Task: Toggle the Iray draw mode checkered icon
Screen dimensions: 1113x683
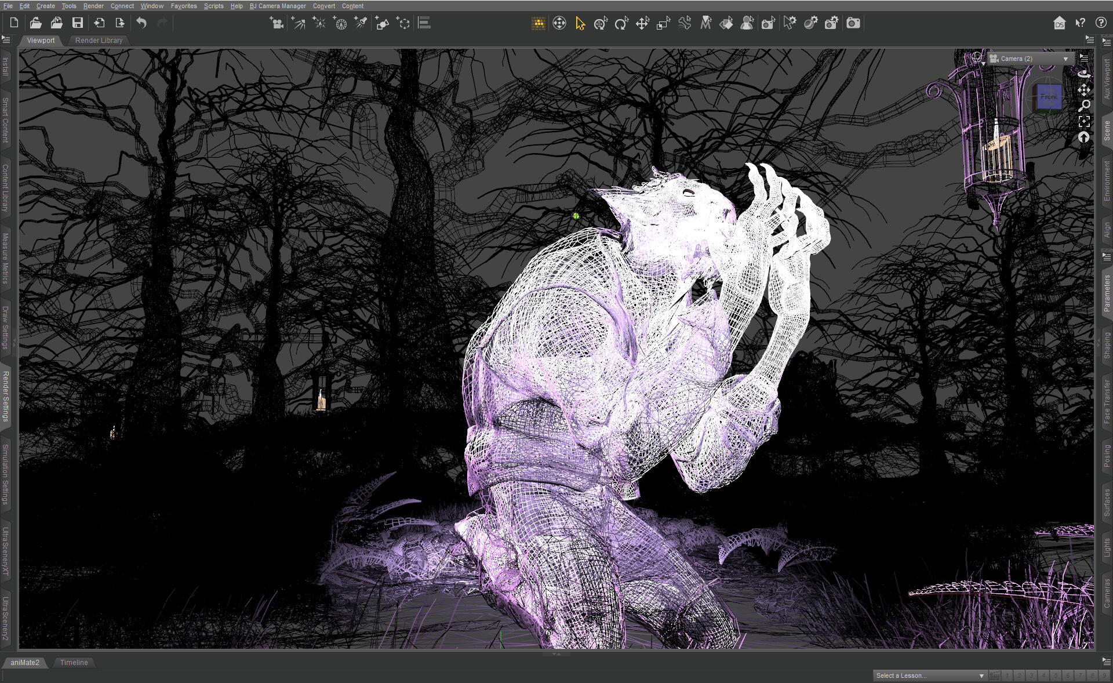Action: click(x=539, y=23)
